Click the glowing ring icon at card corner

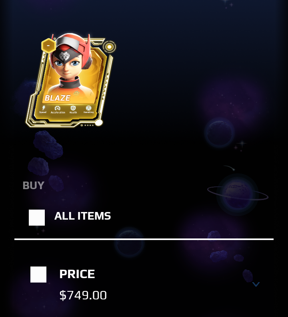point(109,47)
